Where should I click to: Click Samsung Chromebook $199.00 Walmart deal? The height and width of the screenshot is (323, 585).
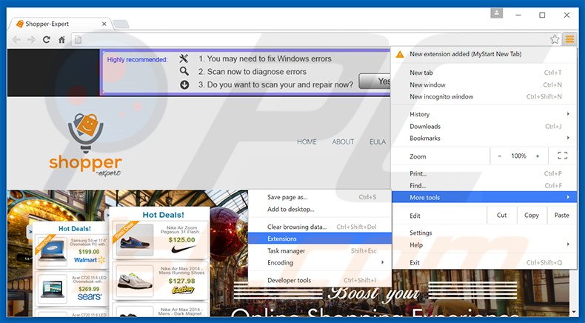73,251
